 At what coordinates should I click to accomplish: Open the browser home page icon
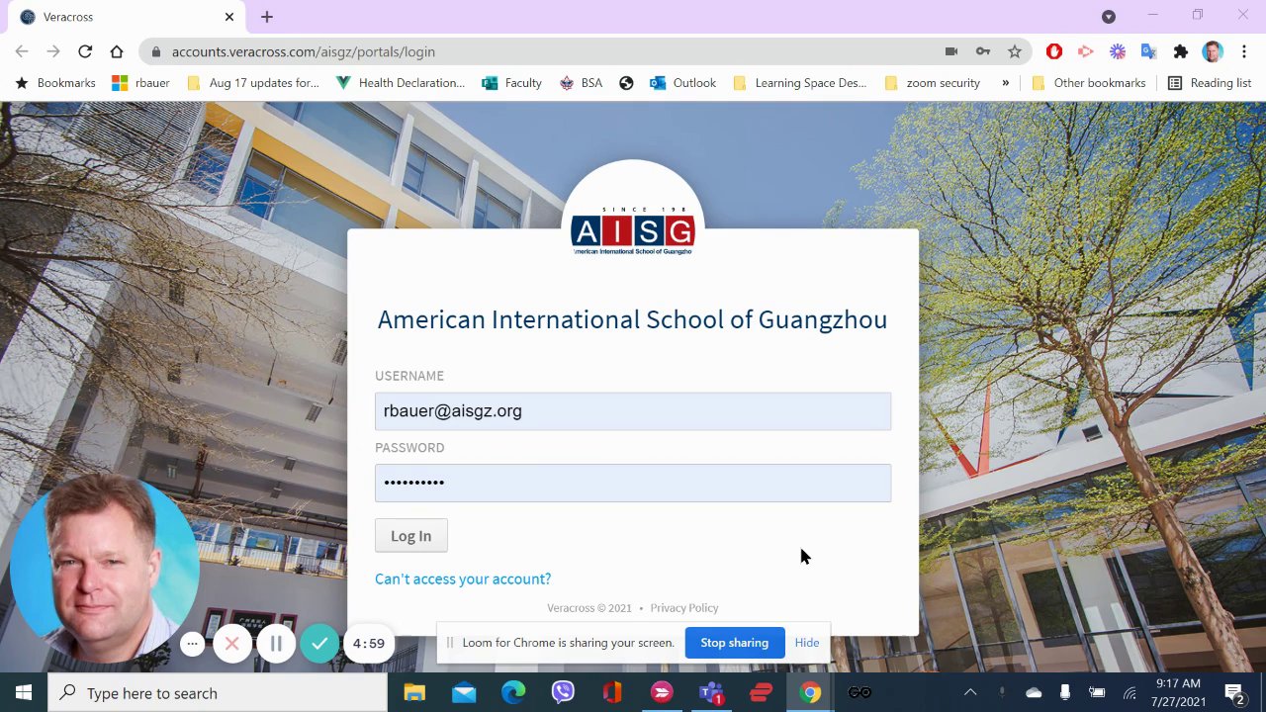tap(117, 51)
